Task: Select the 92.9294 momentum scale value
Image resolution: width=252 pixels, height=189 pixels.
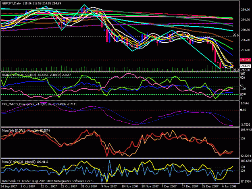Action: (x=246, y=156)
